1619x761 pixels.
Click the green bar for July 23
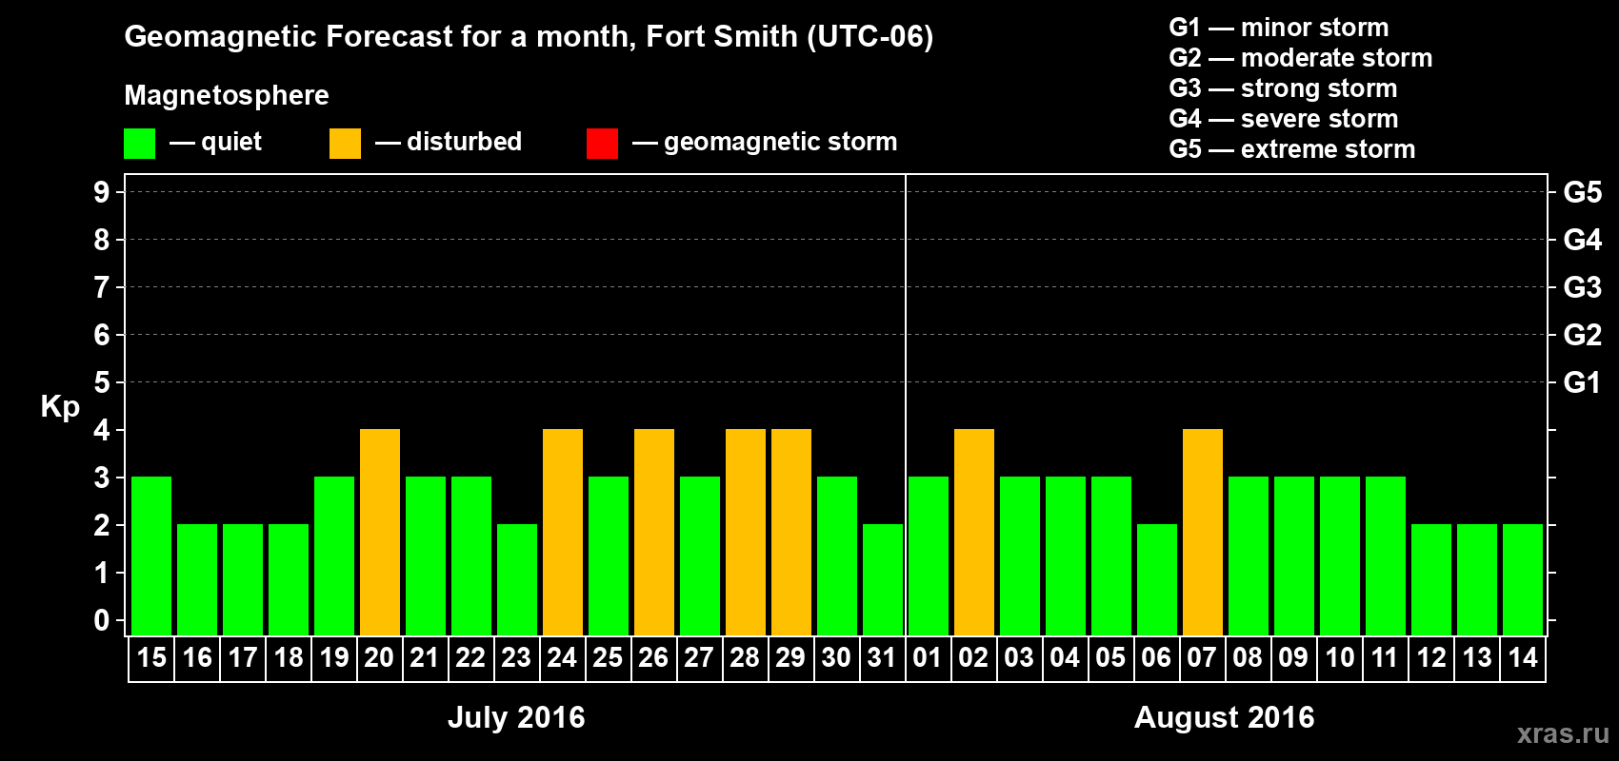click(x=517, y=579)
